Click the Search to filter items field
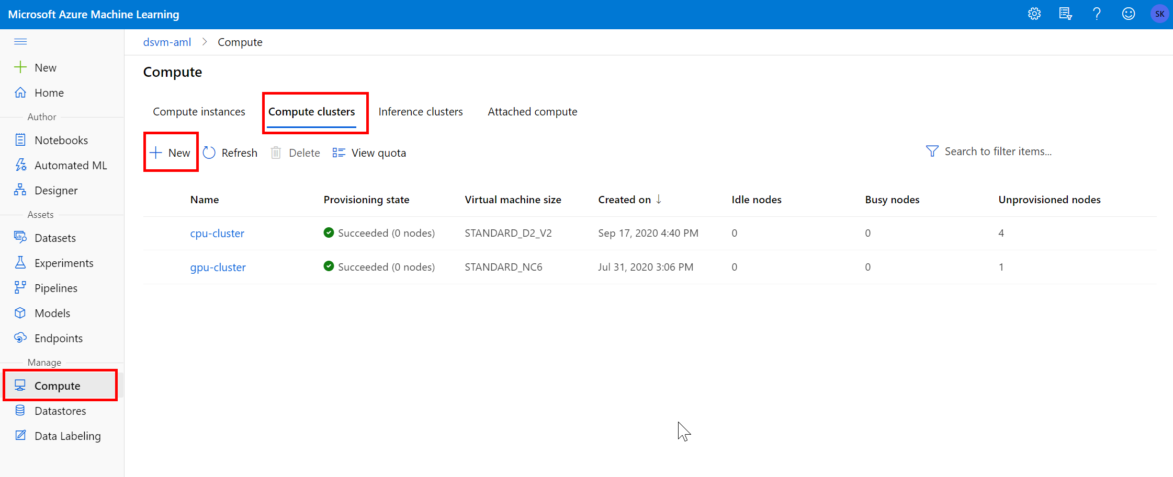Viewport: 1173px width, 477px height. point(997,152)
